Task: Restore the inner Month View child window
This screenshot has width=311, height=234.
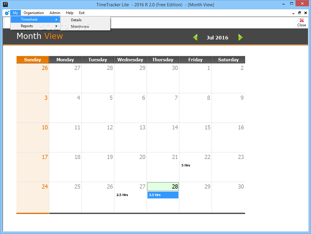Action: [299, 13]
